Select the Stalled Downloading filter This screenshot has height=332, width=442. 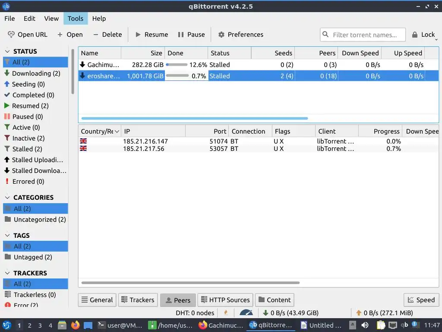tap(35, 170)
